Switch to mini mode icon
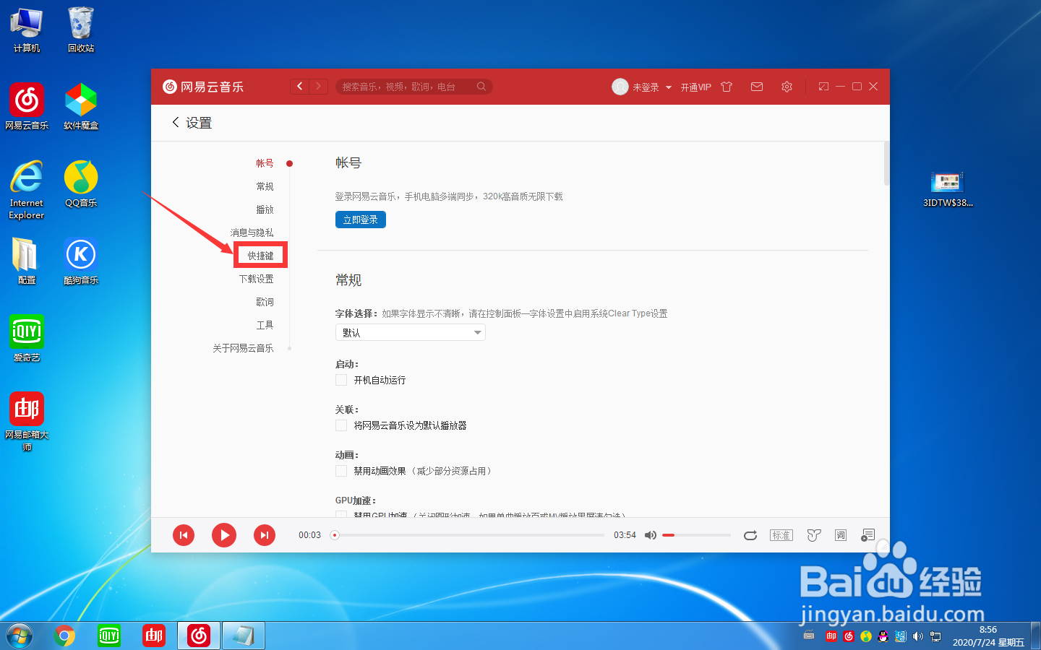Viewport: 1041px width, 650px height. pos(823,87)
